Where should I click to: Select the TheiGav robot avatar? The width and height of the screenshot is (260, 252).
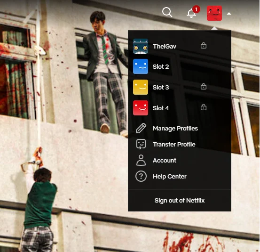[141, 46]
